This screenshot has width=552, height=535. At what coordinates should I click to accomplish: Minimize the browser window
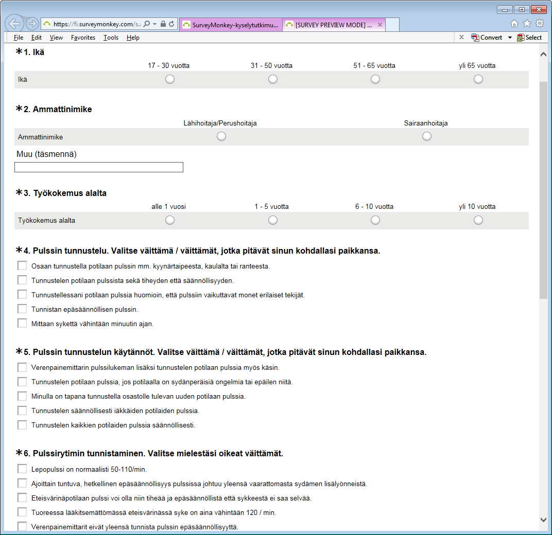(x=505, y=9)
